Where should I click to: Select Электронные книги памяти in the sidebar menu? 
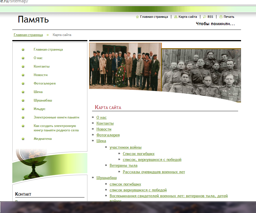(x=56, y=117)
